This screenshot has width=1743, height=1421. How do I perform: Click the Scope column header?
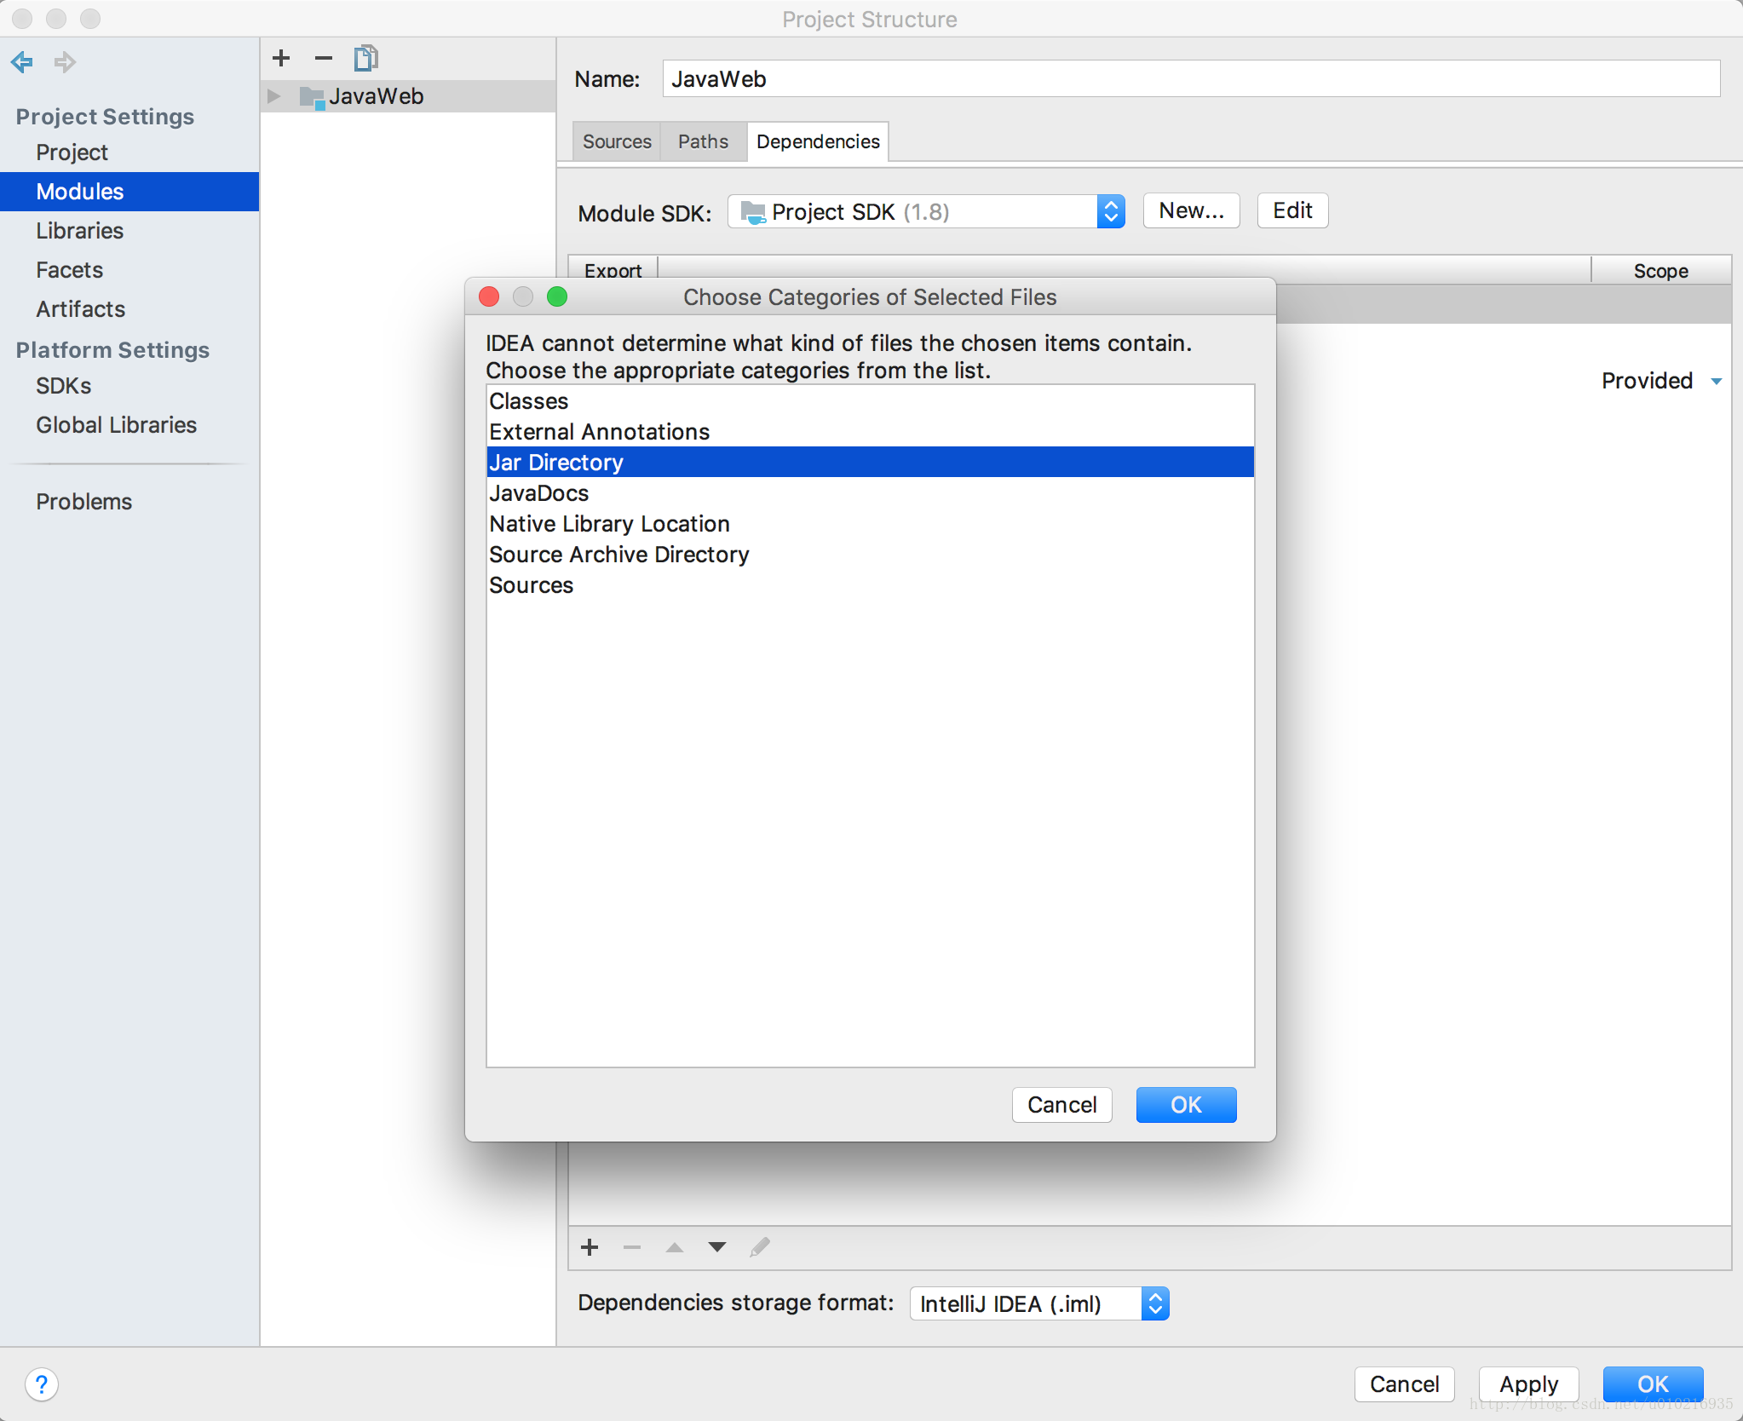point(1660,270)
